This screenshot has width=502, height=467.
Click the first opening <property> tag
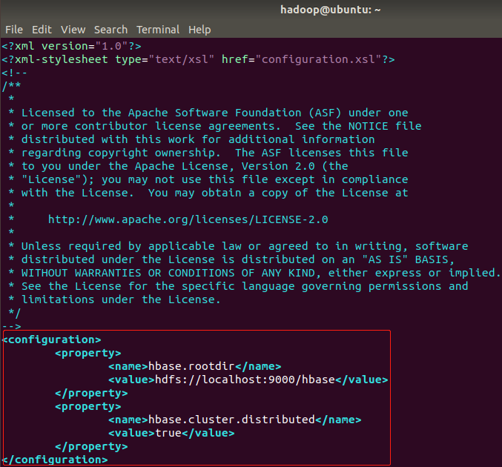pyautogui.click(x=88, y=353)
